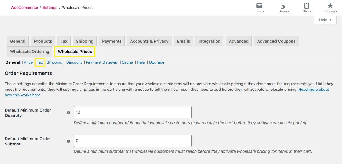Viewport: 342px width, 164px height.
Task: Click help icon for Minimum Order Subtotal
Action: click(x=68, y=141)
